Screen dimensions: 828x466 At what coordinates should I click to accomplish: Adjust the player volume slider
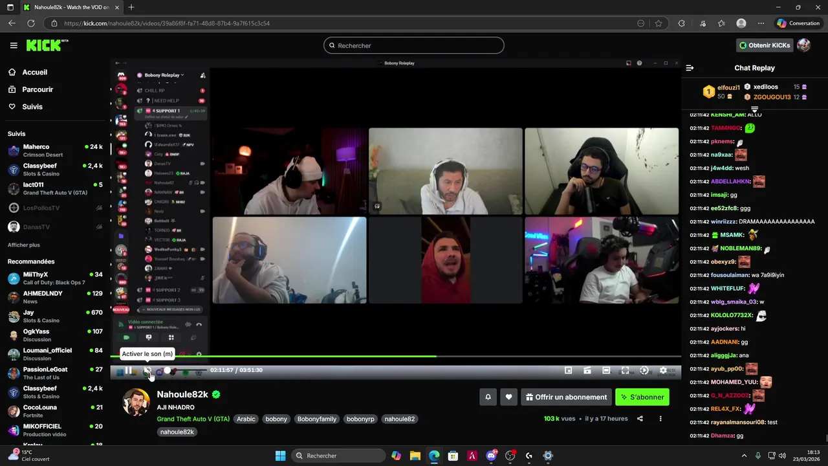(186, 371)
